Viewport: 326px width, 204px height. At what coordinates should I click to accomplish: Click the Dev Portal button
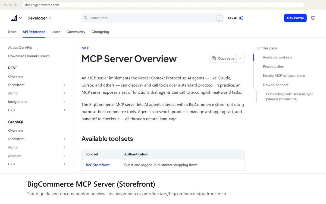tap(295, 18)
